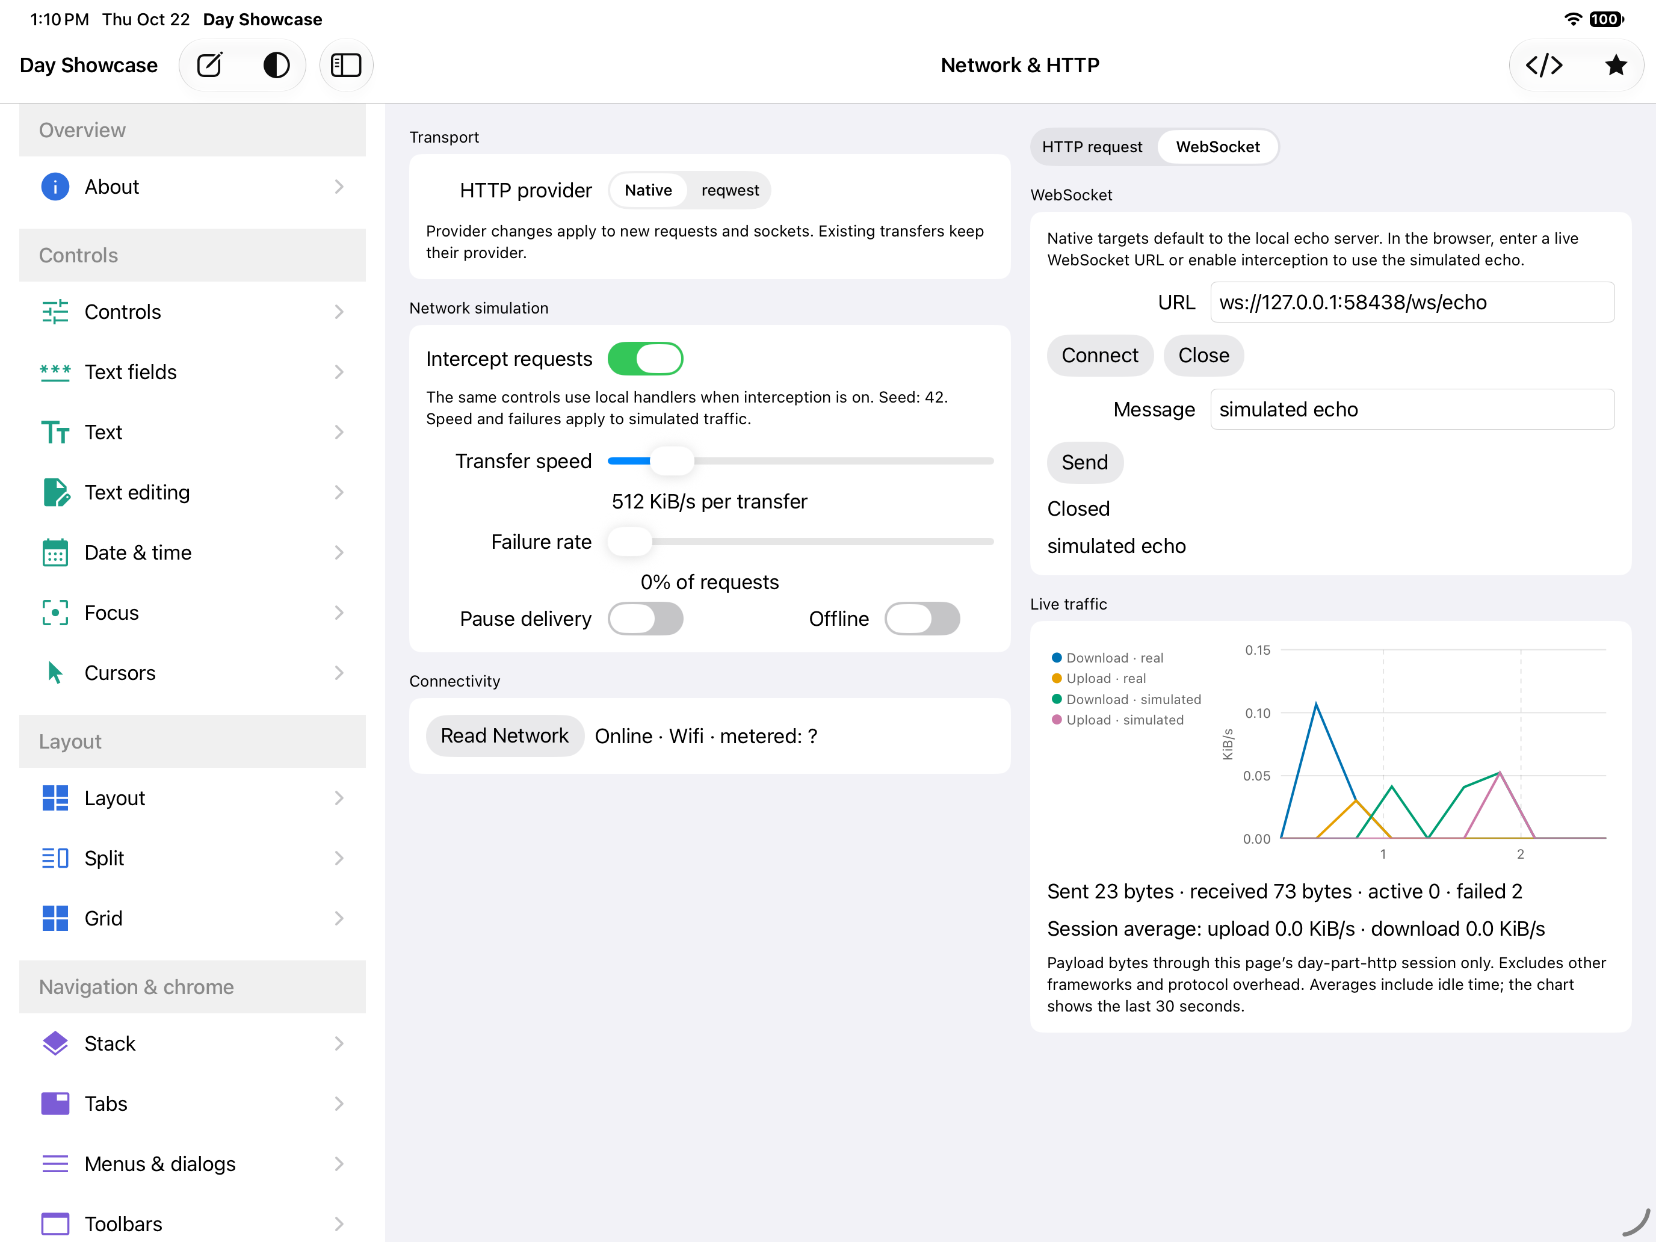Click the Upload · simulated legend entry

[x=1117, y=720]
